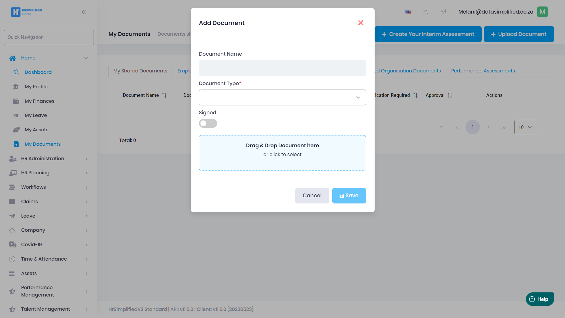Open My Shared Documents tab
This screenshot has height=318, width=565.
(140, 71)
